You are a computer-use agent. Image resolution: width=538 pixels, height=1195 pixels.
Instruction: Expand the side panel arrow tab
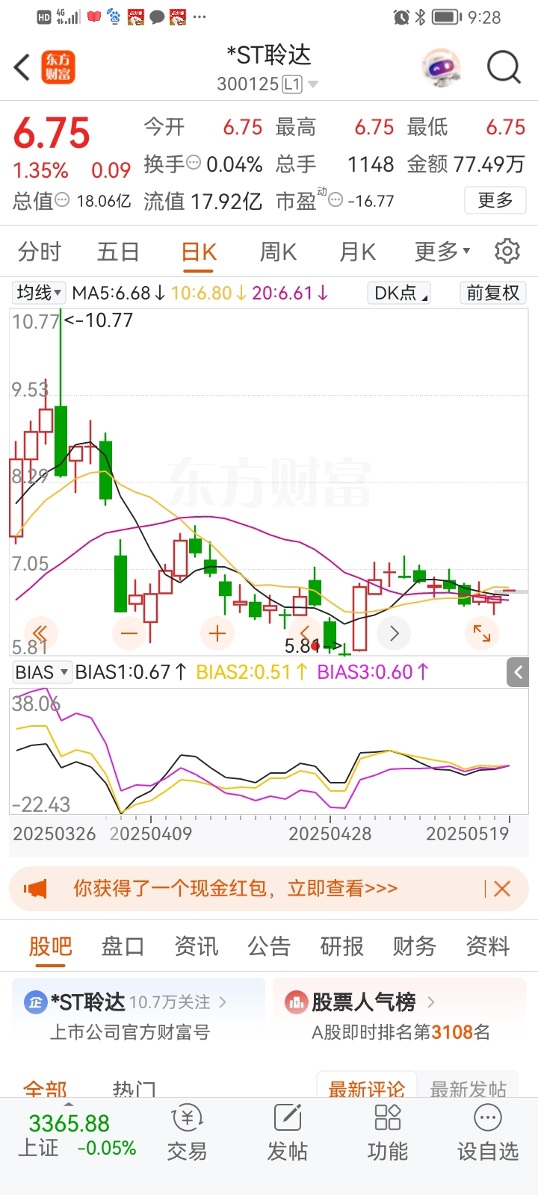518,672
